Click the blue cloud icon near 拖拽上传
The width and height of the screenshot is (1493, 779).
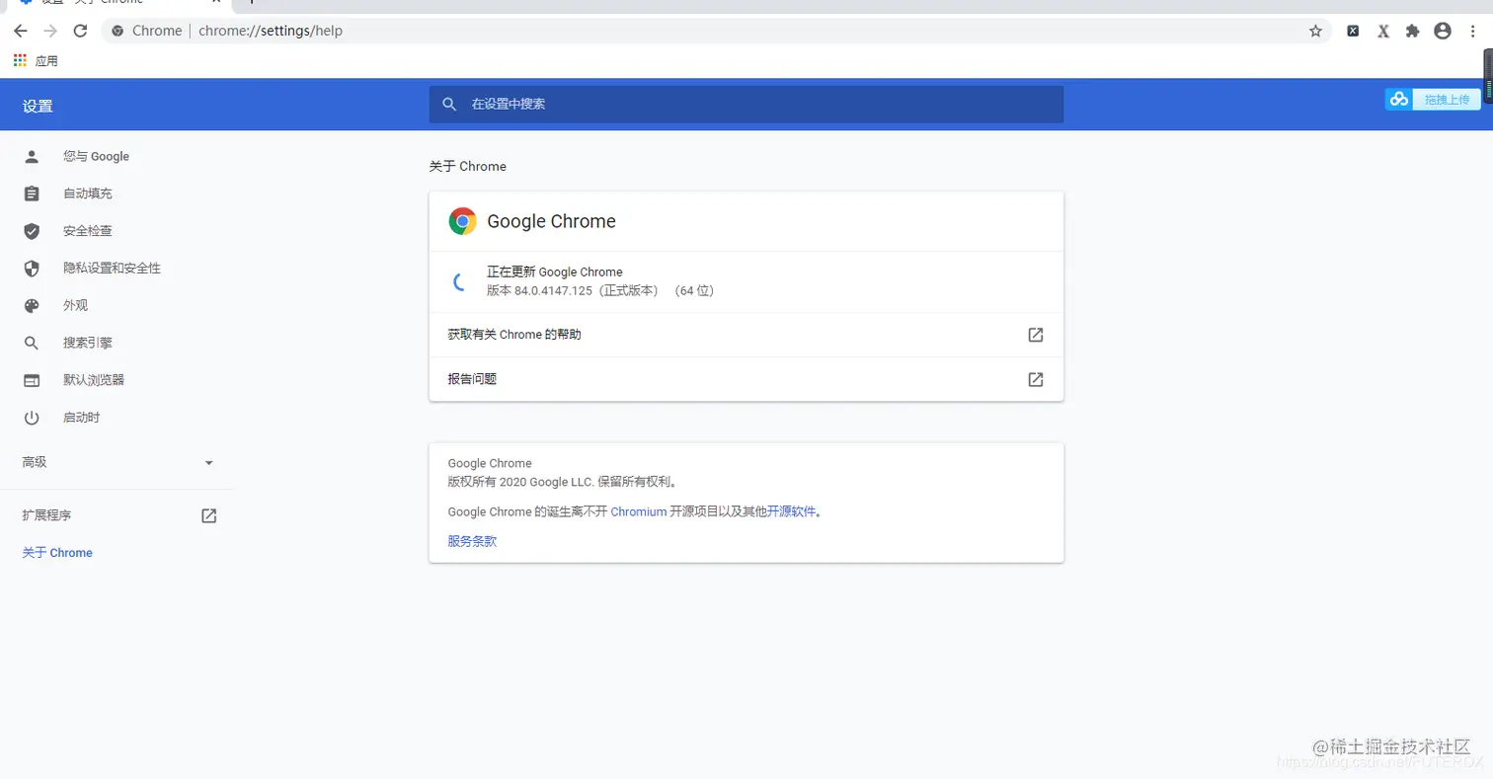(x=1399, y=99)
